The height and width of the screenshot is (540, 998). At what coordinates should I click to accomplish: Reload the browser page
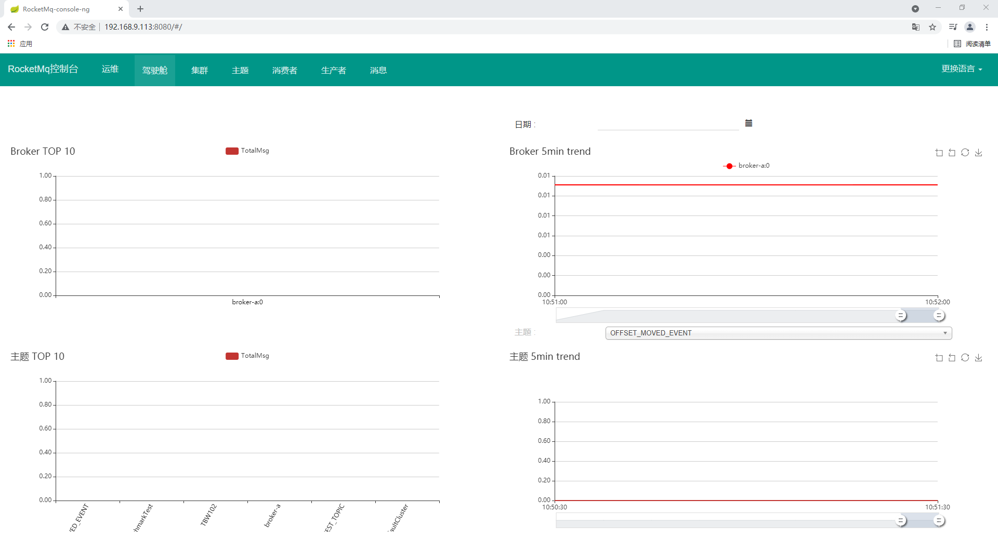pos(45,27)
